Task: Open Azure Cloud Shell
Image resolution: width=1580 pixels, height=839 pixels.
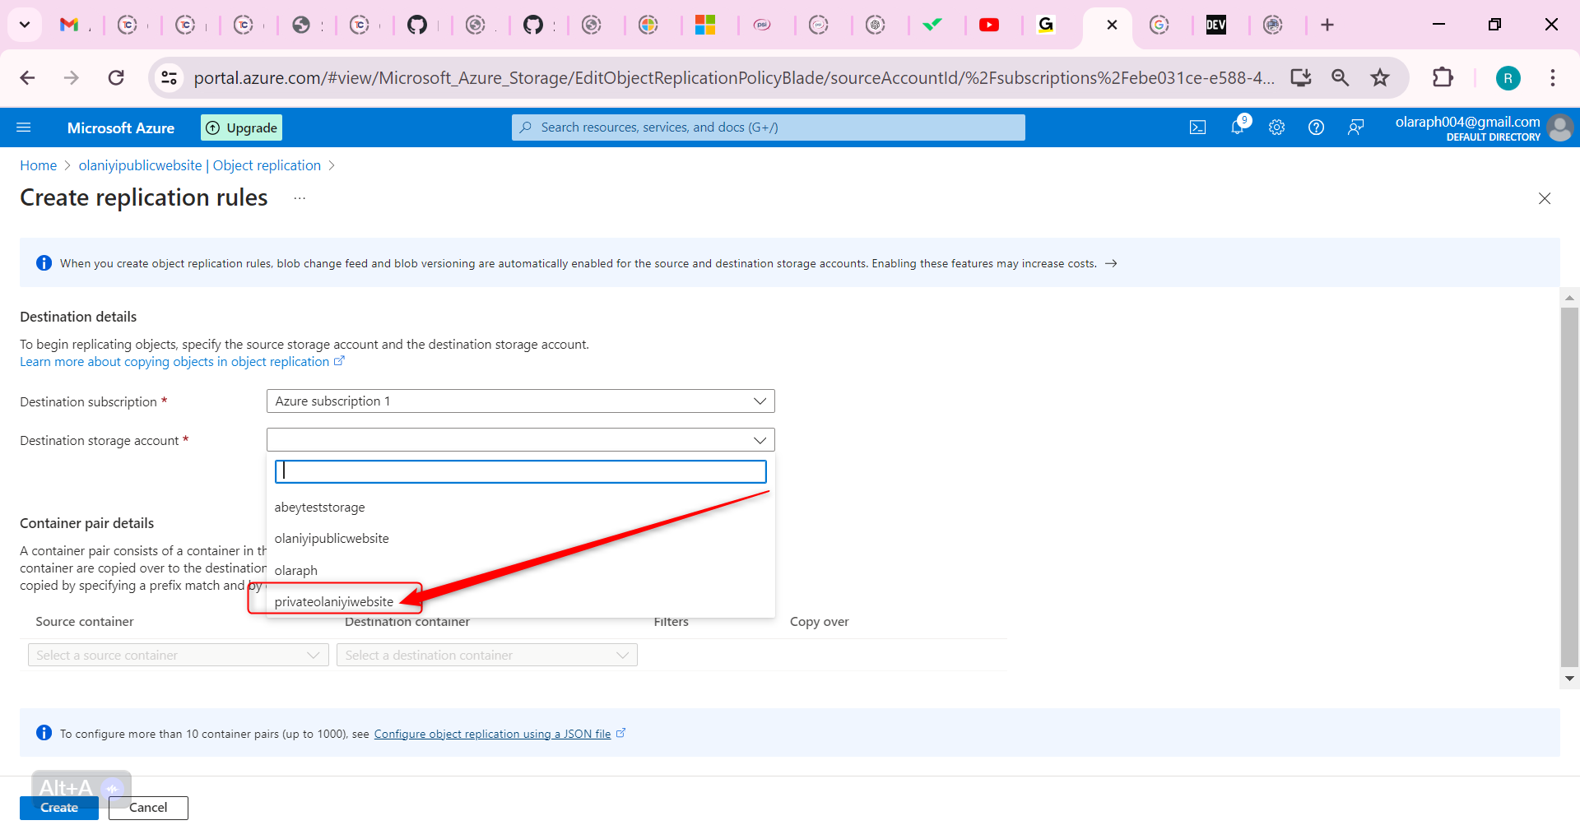Action: pyautogui.click(x=1198, y=127)
